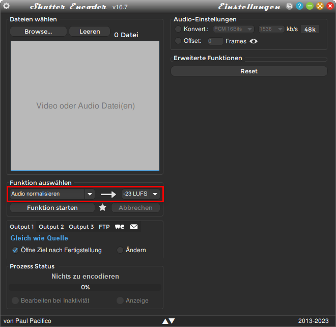Click 'von Paul Pacifico' footer text
The width and height of the screenshot is (336, 327).
click(x=27, y=321)
